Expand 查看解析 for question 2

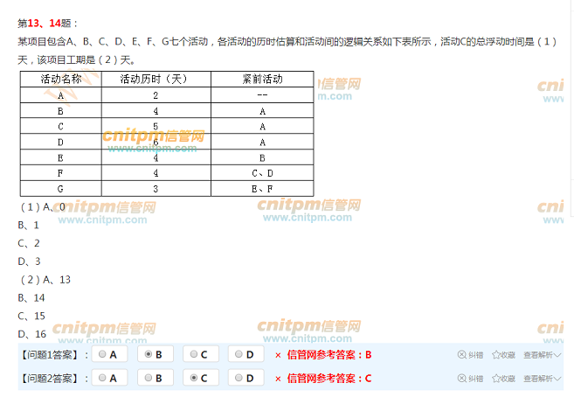point(542,379)
